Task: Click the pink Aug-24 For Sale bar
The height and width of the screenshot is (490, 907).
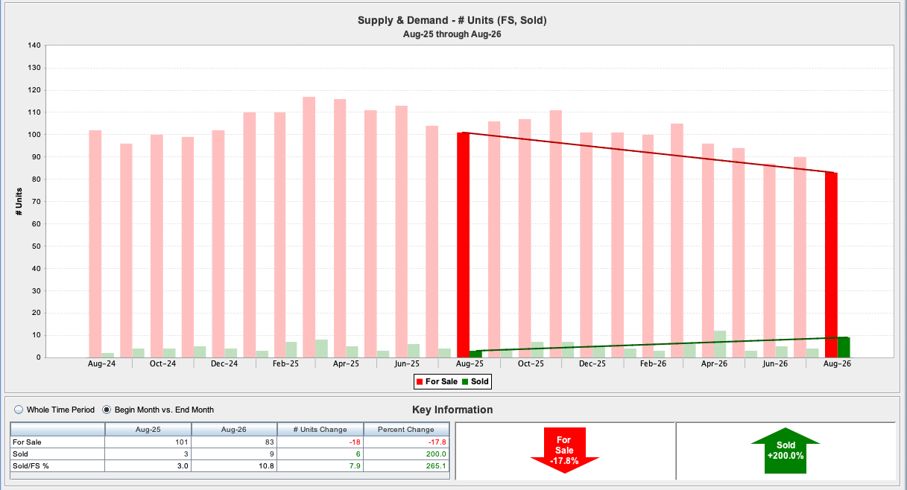Action: pos(95,244)
